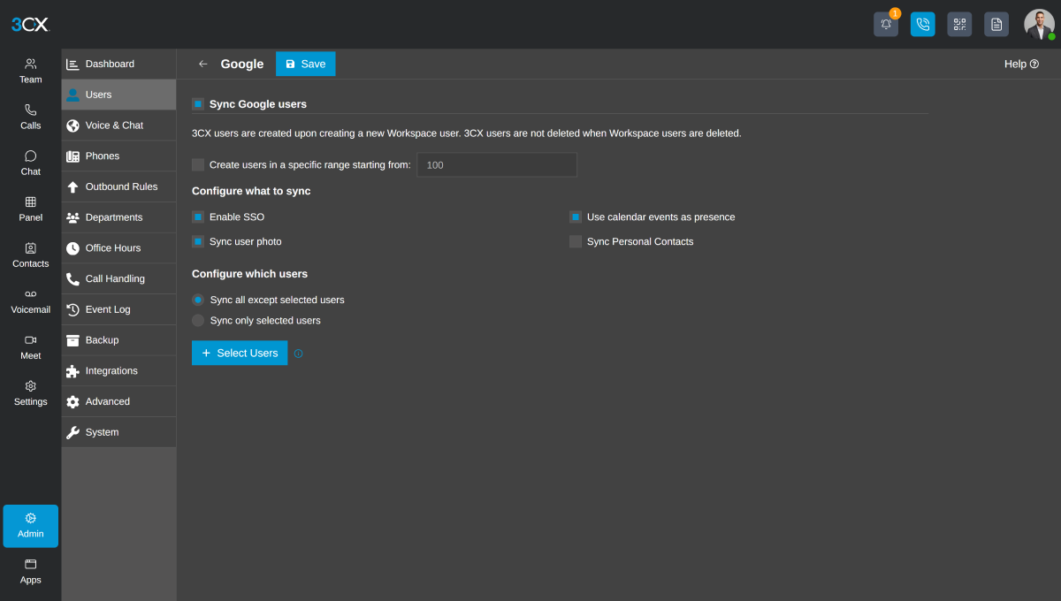
Task: Click the Office Hours clock icon
Action: point(73,248)
